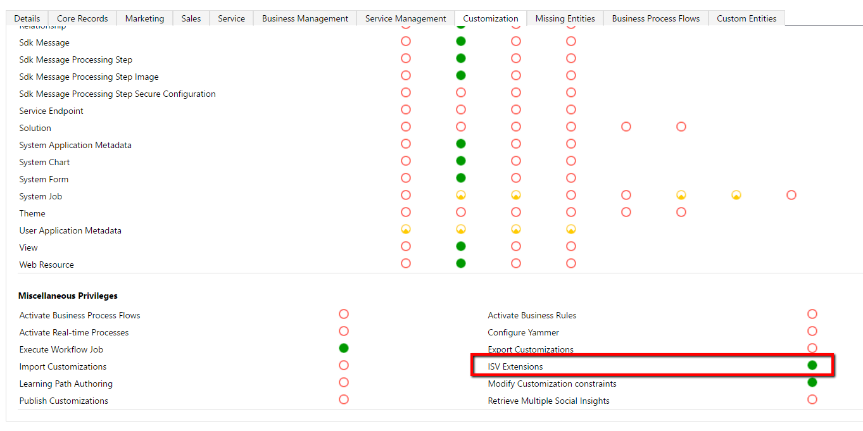
Task: Click green circle in System Chart row
Action: (x=461, y=161)
